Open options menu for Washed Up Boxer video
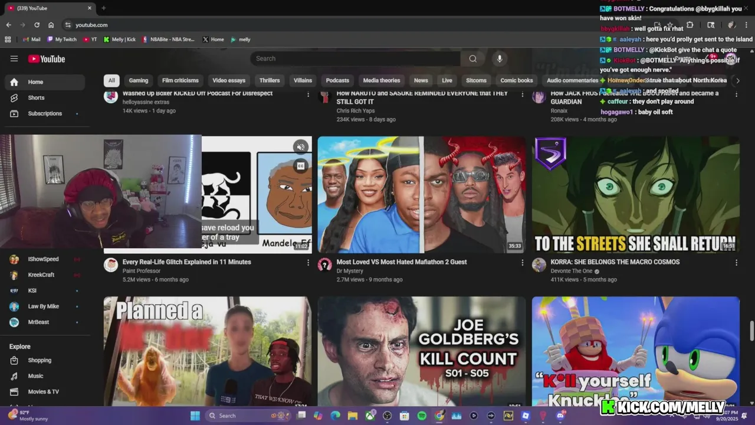This screenshot has height=425, width=755. pyautogui.click(x=308, y=94)
